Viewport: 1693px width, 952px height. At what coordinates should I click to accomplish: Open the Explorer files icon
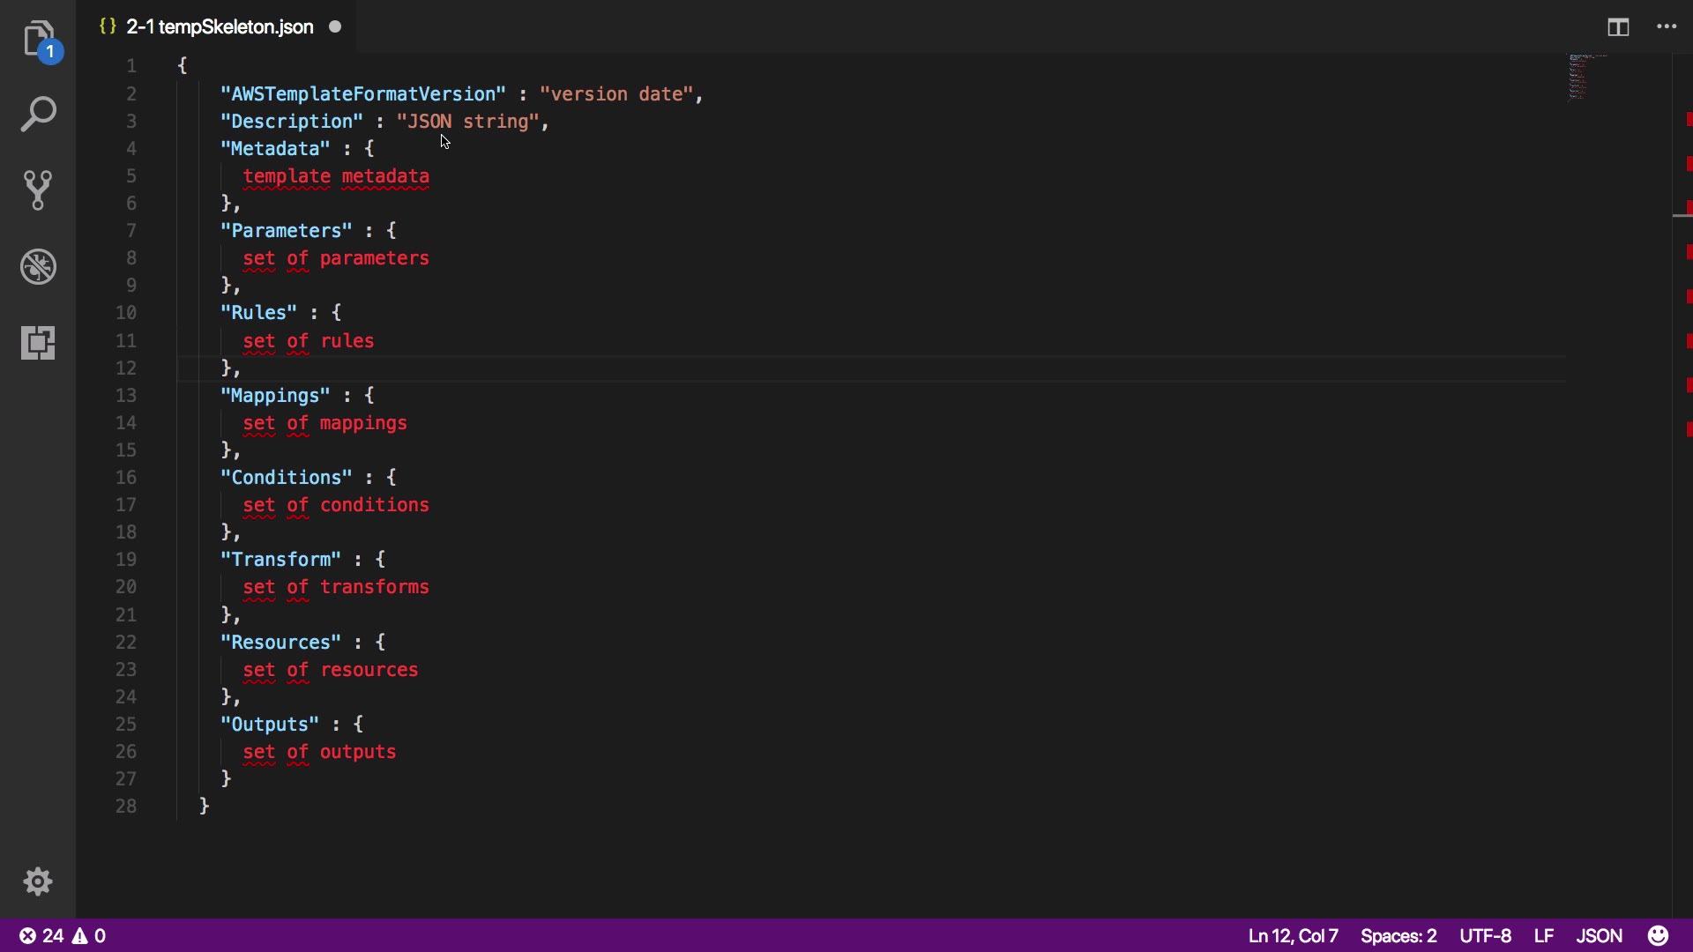[x=38, y=39]
